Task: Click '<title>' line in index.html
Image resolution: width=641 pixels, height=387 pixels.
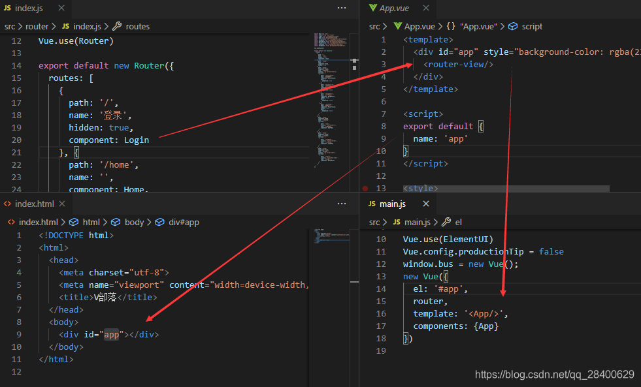Action: pyautogui.click(x=108, y=298)
